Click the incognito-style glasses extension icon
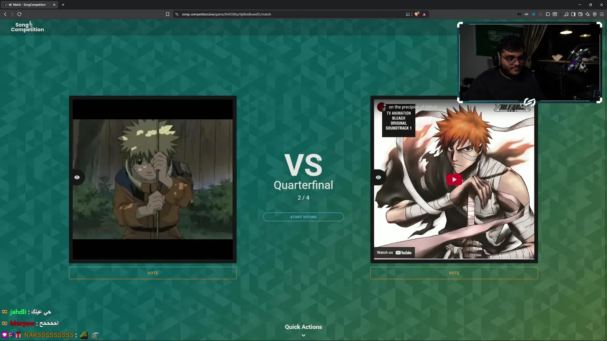This screenshot has width=607, height=341. (x=526, y=14)
